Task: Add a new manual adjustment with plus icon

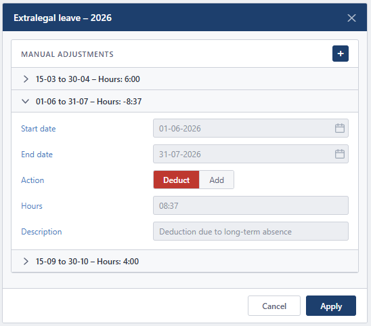Action: click(x=341, y=54)
